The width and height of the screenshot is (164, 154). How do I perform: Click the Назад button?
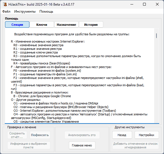[x=122, y=135]
